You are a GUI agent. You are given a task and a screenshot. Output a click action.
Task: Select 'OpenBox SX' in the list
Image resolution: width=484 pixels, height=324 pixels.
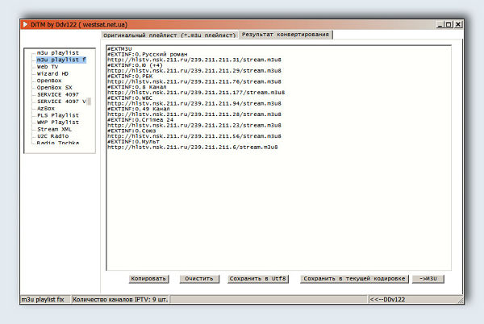pos(54,88)
